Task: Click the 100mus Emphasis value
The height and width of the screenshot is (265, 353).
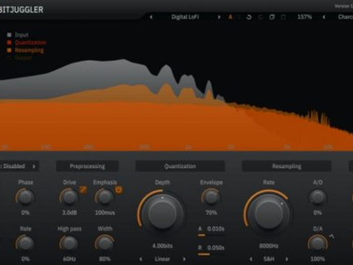Action: coord(105,213)
